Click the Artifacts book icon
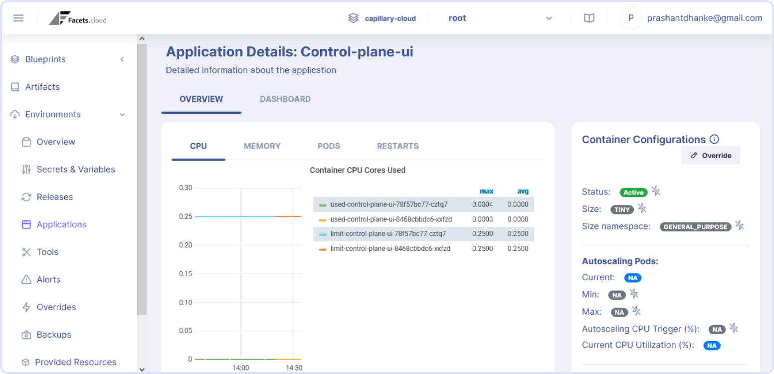Screen dimensions: 774x374 click(x=15, y=87)
